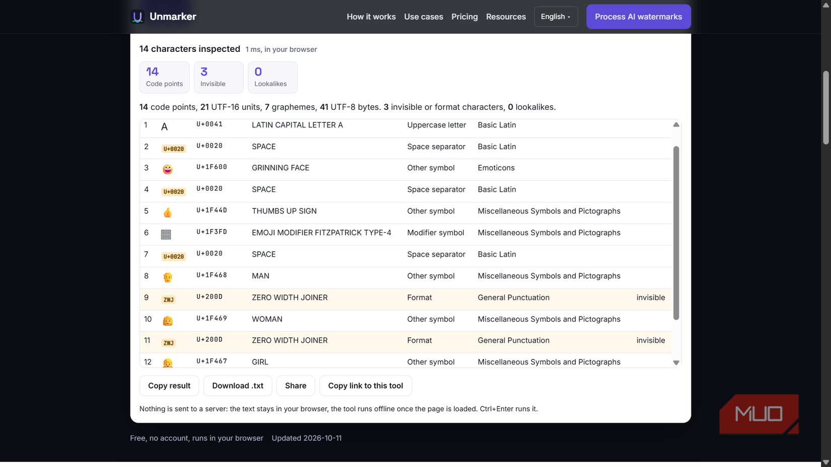Screen dimensions: 831x467
Task: Go to Pricing page
Action: [464, 17]
